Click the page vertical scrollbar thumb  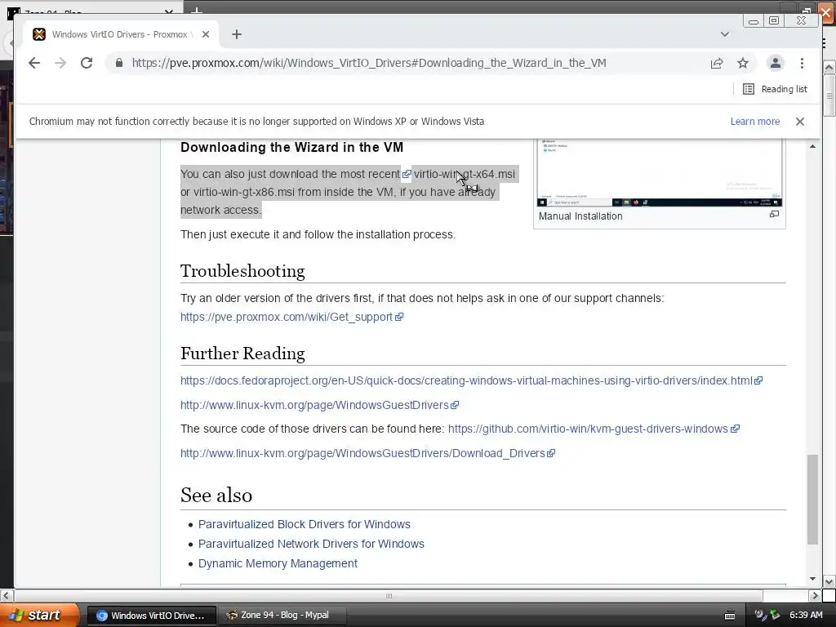[812, 499]
